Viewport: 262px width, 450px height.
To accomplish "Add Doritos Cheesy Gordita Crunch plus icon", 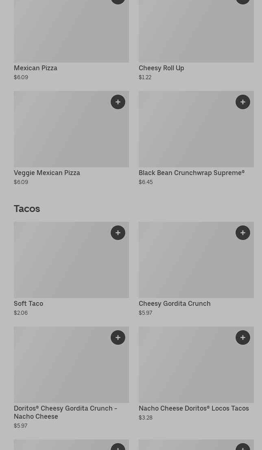I will 118,337.
